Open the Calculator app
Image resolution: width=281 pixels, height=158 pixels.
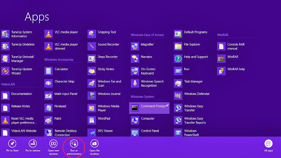pyautogui.click(x=57, y=71)
